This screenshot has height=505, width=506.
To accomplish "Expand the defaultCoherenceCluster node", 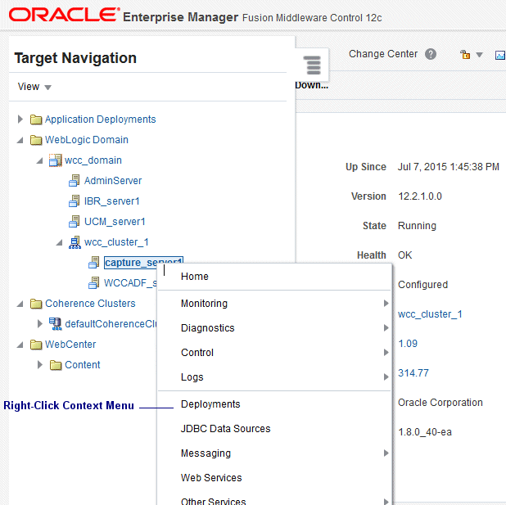I will (39, 323).
